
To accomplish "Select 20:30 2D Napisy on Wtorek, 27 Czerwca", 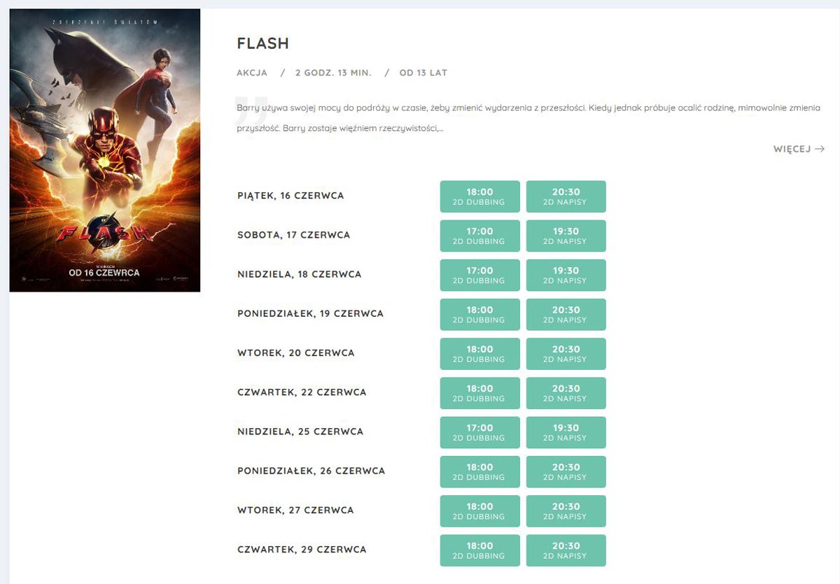I will click(x=566, y=511).
